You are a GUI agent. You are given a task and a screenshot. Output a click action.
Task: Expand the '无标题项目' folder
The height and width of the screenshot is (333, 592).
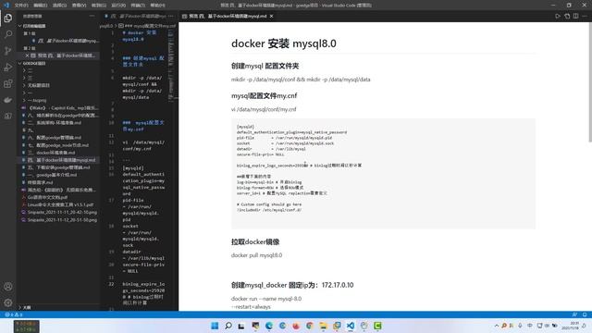click(38, 85)
